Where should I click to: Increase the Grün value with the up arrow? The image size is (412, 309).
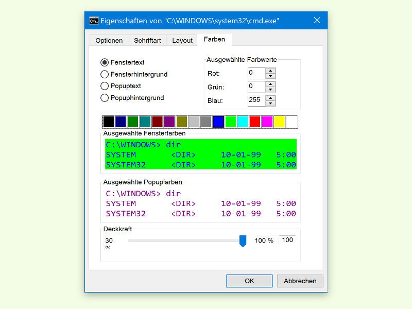(270, 84)
